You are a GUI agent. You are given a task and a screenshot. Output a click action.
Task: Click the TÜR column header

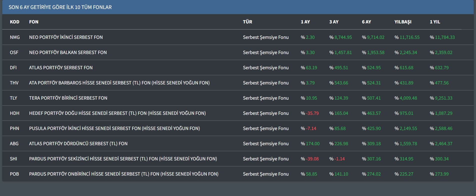tap(247, 22)
